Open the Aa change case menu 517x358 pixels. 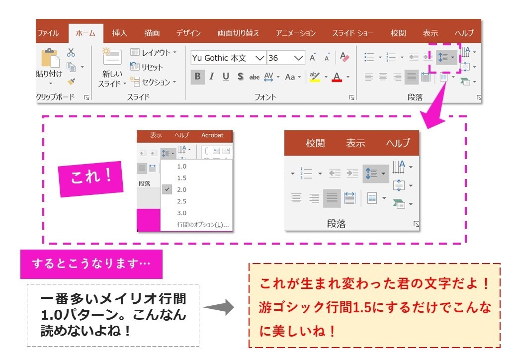[293, 77]
